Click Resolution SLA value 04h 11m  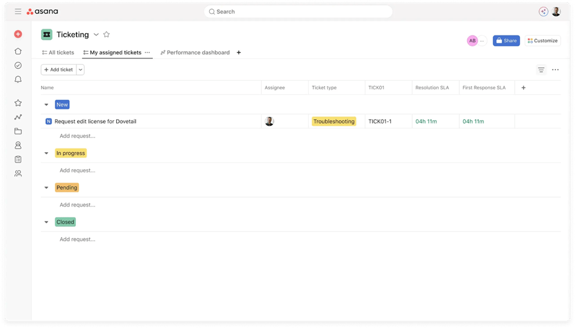click(x=426, y=121)
